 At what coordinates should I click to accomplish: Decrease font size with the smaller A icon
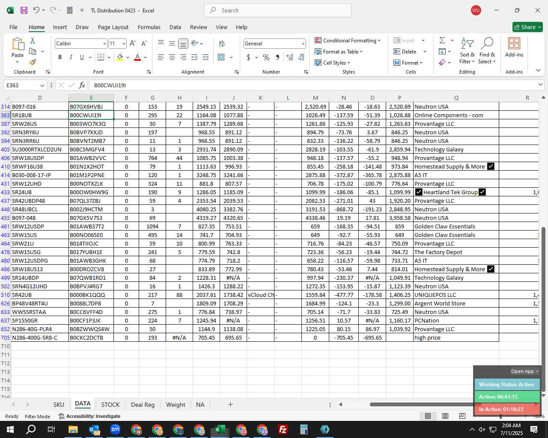[144, 43]
